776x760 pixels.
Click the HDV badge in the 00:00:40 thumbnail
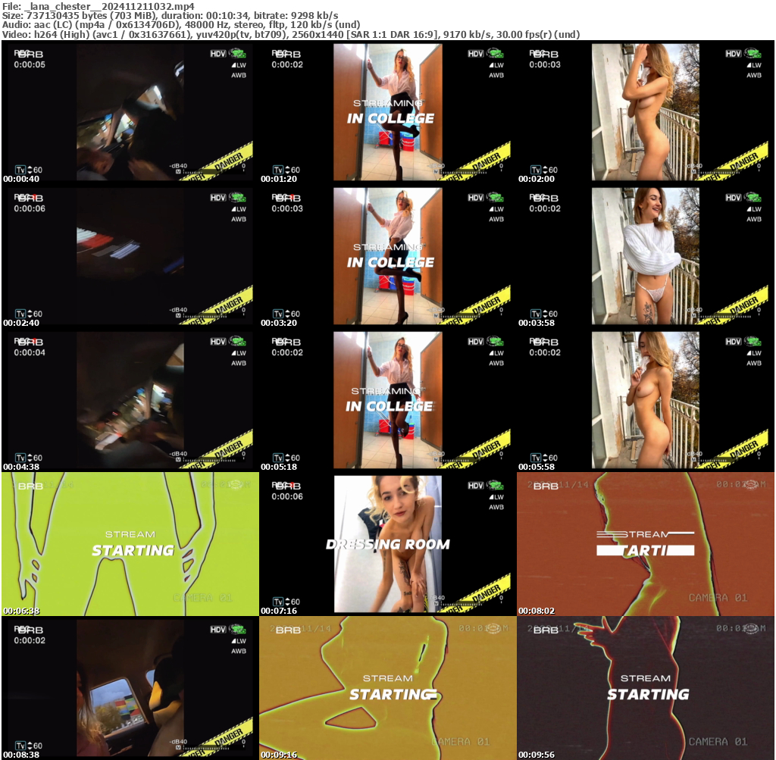[218, 54]
